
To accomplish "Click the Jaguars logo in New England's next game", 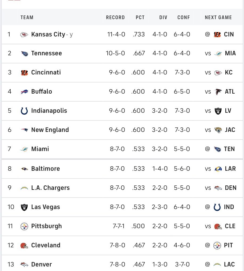I will (x=218, y=130).
